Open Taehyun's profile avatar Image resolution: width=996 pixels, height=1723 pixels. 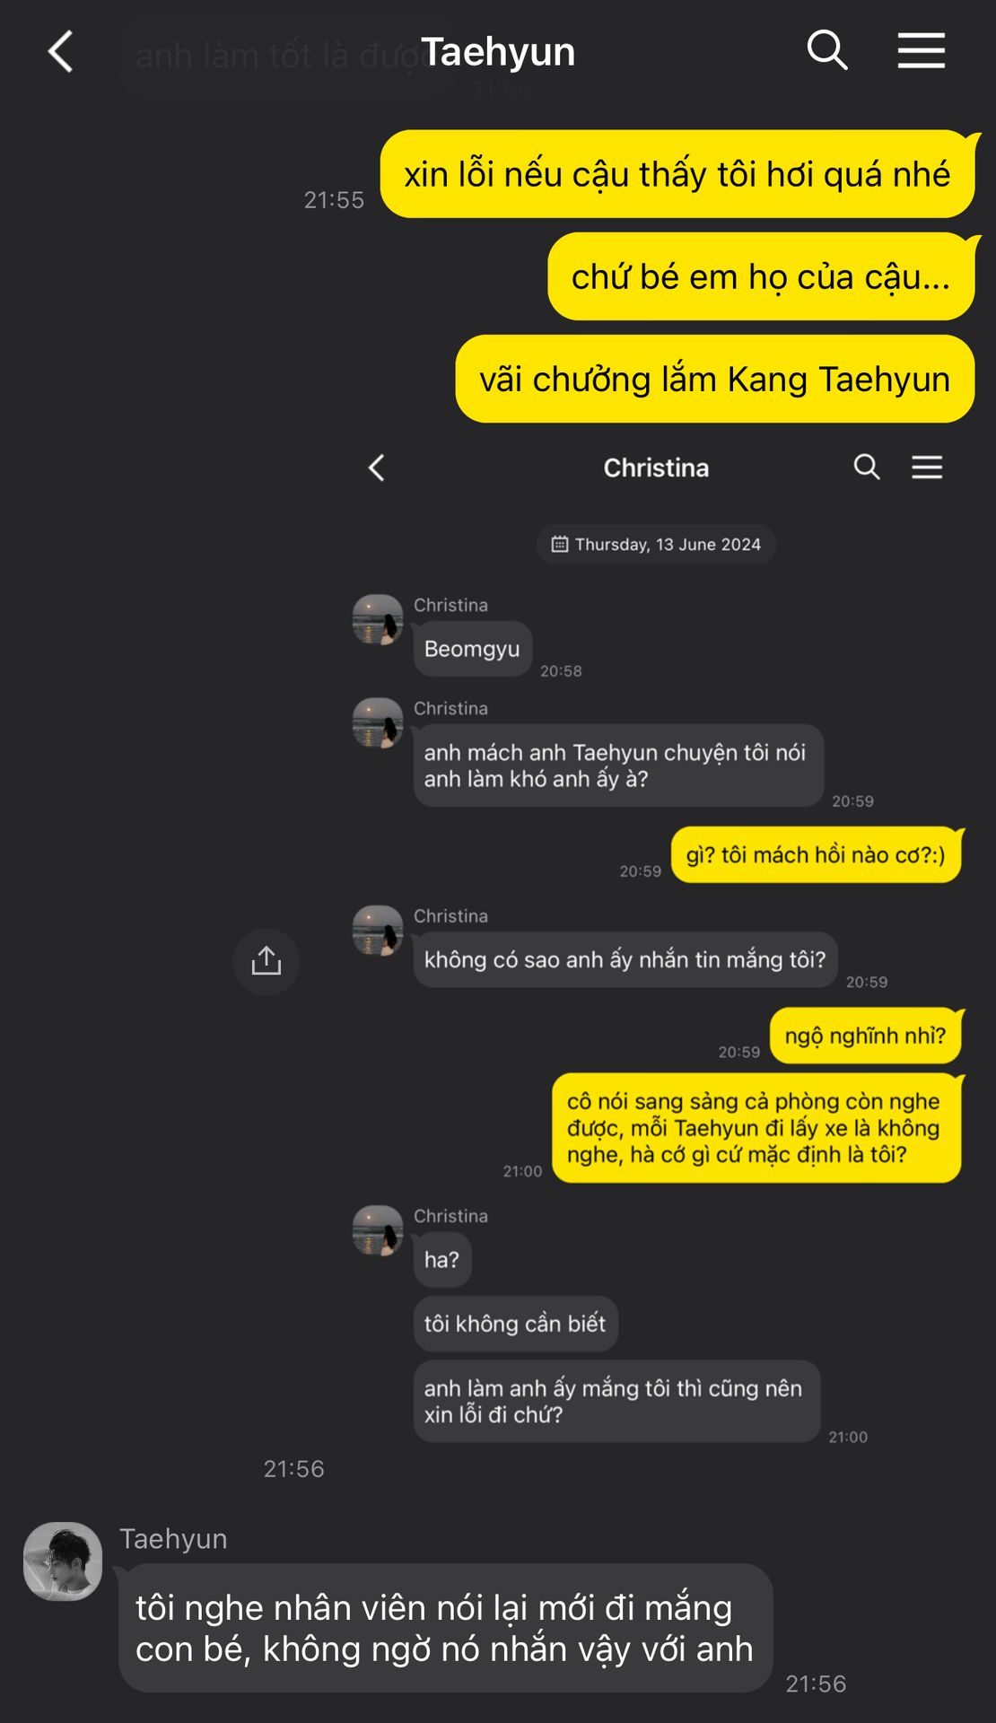click(x=63, y=1561)
